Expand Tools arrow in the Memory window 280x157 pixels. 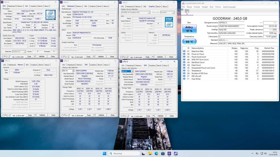tap(35, 115)
